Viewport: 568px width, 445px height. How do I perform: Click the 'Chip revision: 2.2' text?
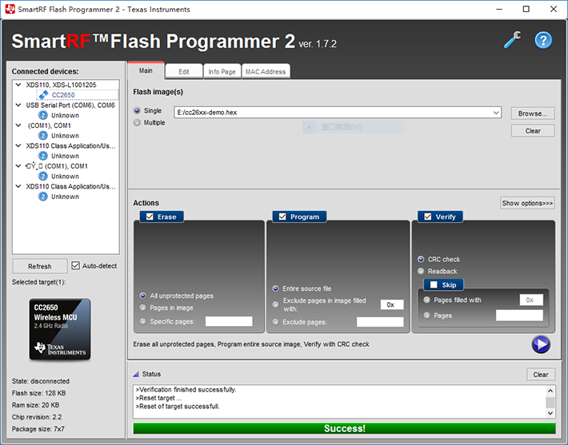[37, 417]
